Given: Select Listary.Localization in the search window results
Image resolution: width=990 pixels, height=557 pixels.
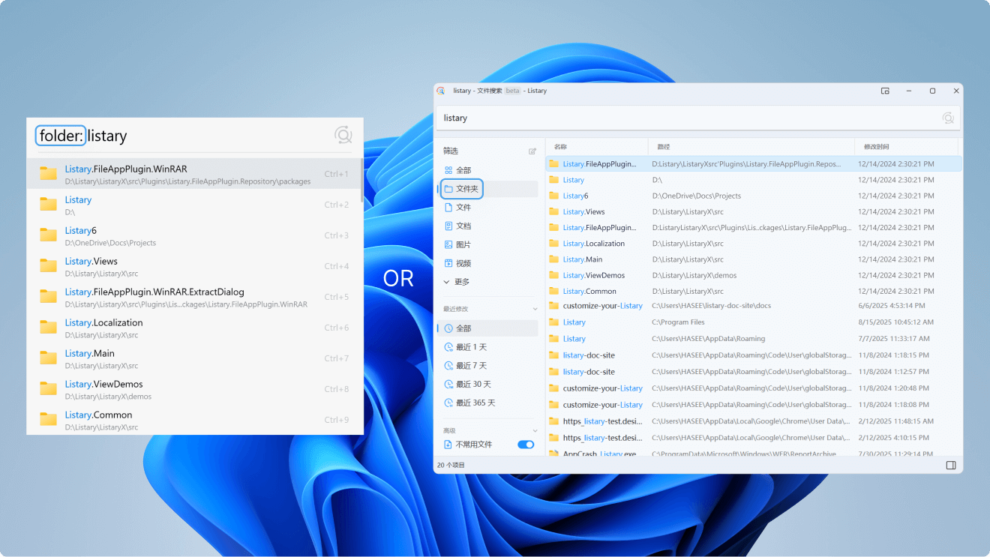Looking at the screenshot, I should 754,244.
